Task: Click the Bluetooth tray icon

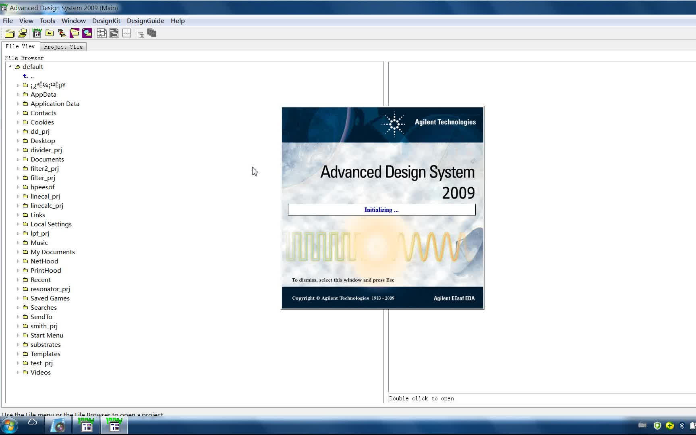Action: pyautogui.click(x=682, y=425)
